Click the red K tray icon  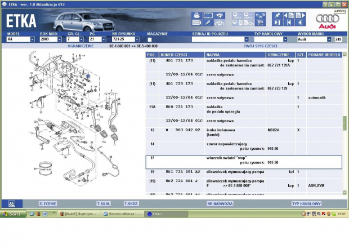coord(324,214)
